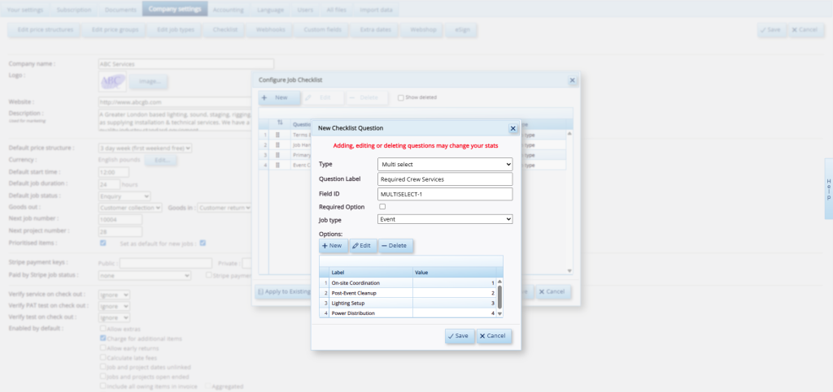Open the Help side tab
Image resolution: width=833 pixels, height=392 pixels.
(x=828, y=188)
